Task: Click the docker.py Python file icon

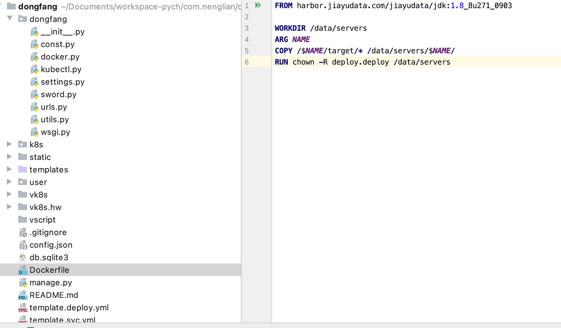Action: 35,57
